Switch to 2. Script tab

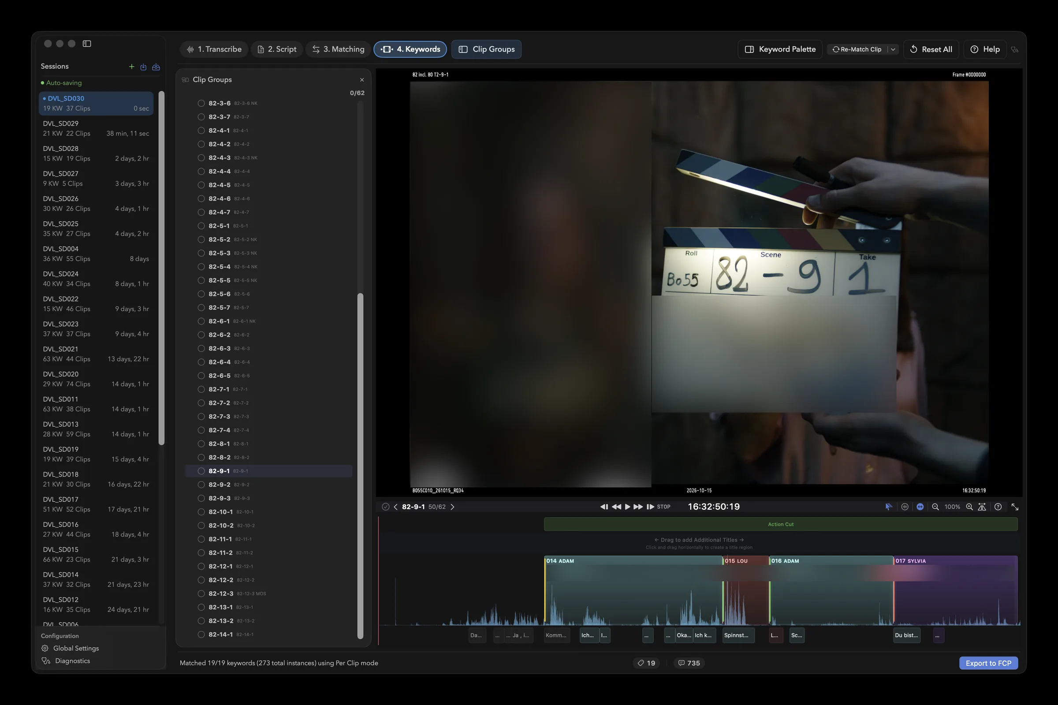[x=277, y=49]
